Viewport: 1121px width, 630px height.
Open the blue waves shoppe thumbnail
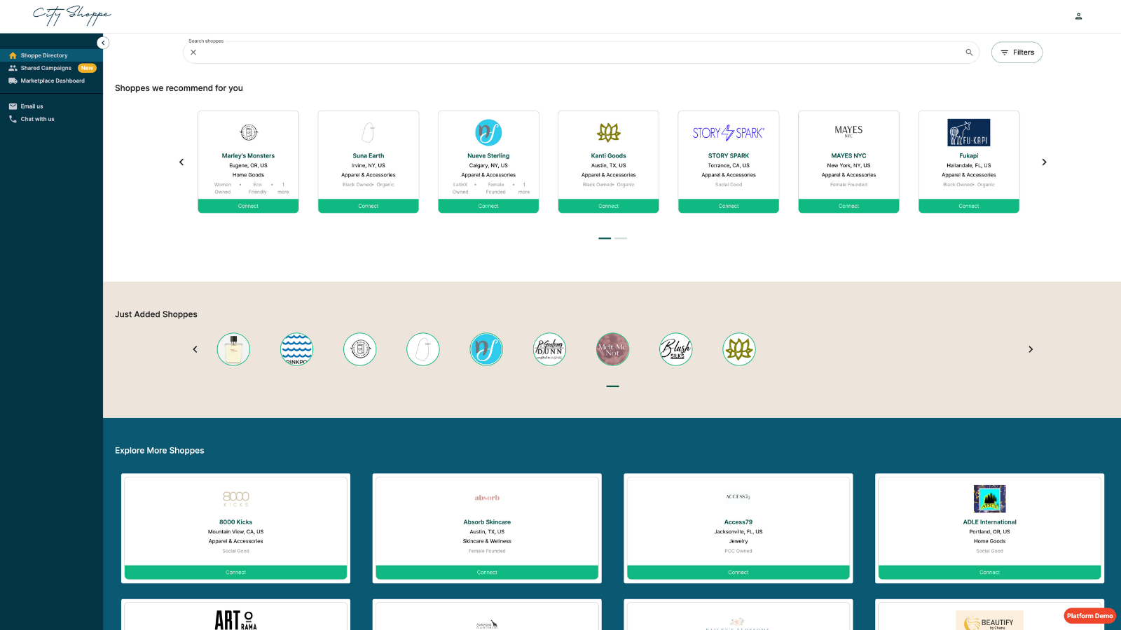pyautogui.click(x=297, y=349)
